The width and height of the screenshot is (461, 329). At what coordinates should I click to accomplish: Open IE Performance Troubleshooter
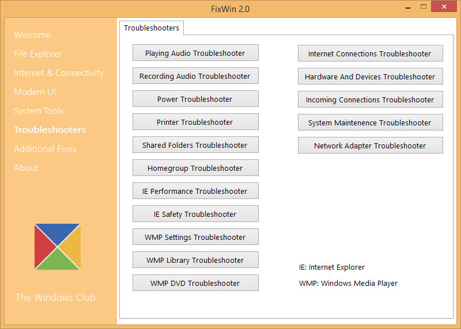[195, 191]
